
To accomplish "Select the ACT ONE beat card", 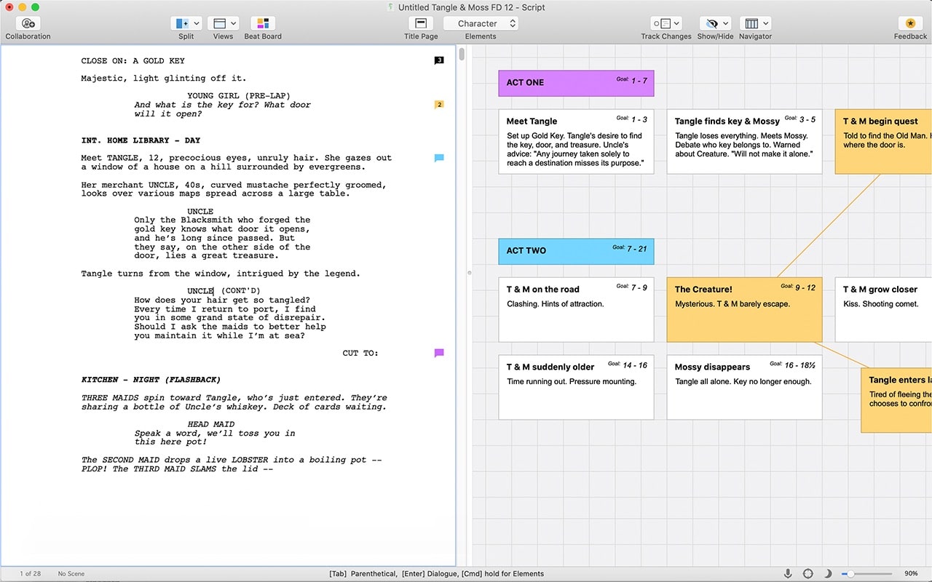I will (575, 83).
